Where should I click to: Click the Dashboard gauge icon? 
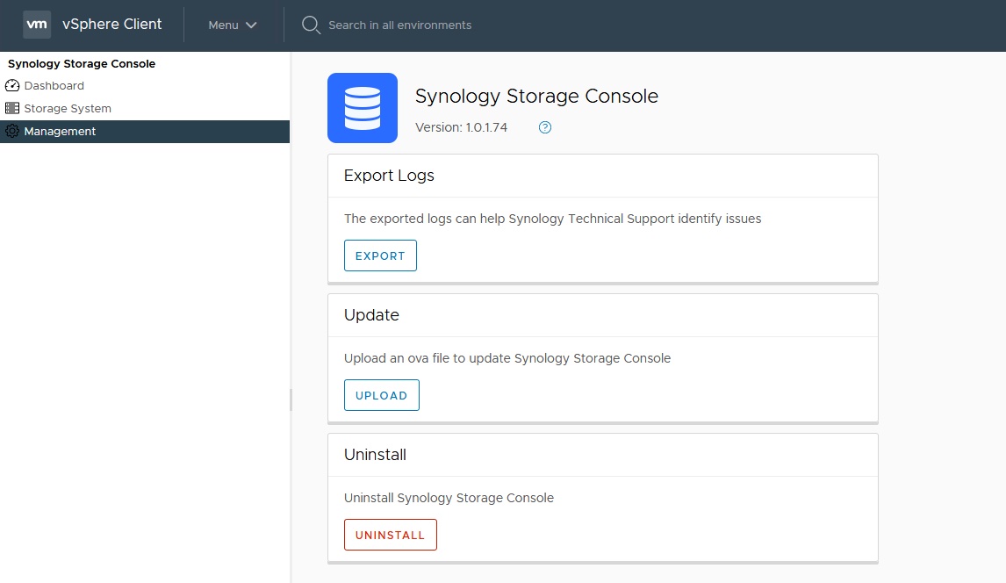[12, 86]
